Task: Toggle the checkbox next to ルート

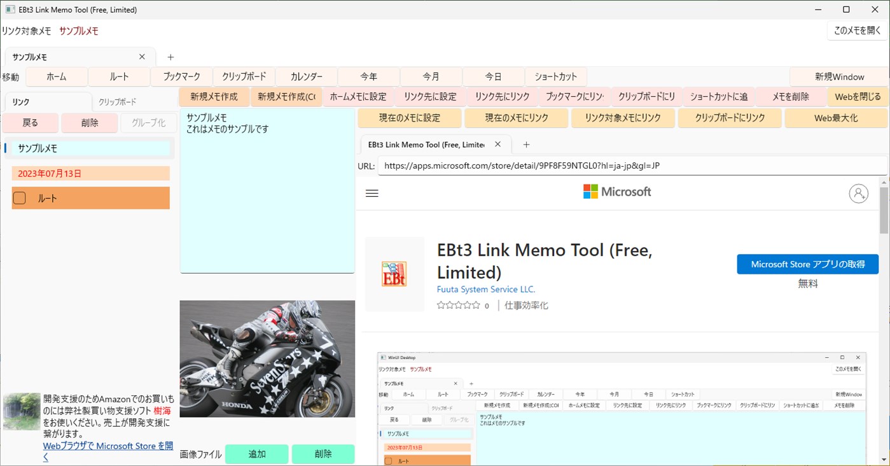Action: click(19, 197)
